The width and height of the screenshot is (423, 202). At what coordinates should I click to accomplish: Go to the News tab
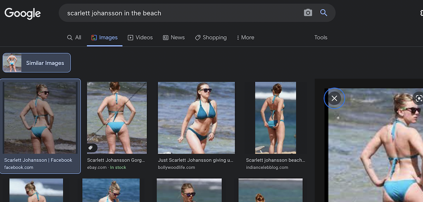[173, 38]
